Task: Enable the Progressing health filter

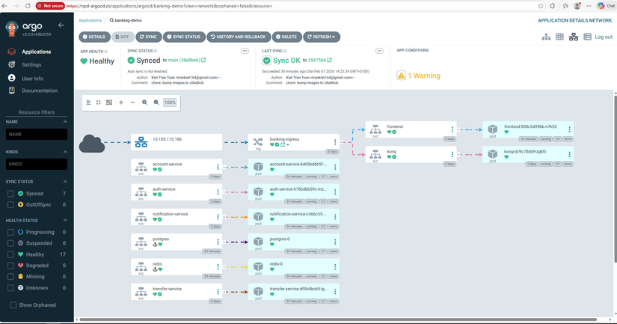Action: [x=10, y=232]
